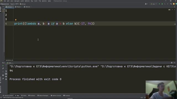The width and height of the screenshot is (177, 99).
Task: Click the green Debug bug icon
Action: click(x=162, y=4)
